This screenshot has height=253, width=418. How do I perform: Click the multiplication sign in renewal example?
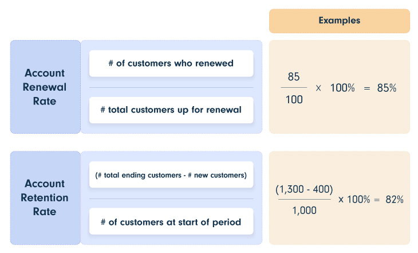pos(318,88)
